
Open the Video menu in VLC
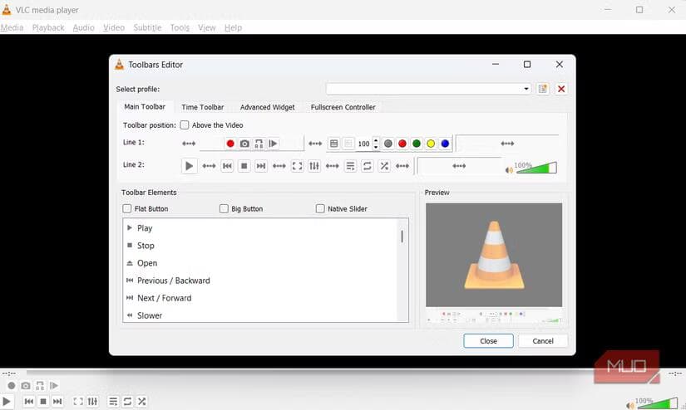click(114, 27)
